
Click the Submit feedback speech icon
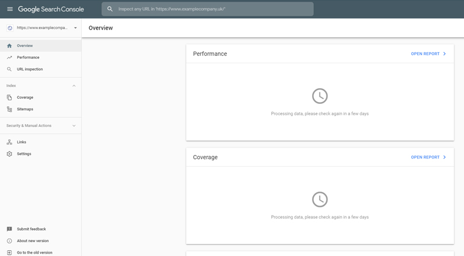pyautogui.click(x=9, y=229)
